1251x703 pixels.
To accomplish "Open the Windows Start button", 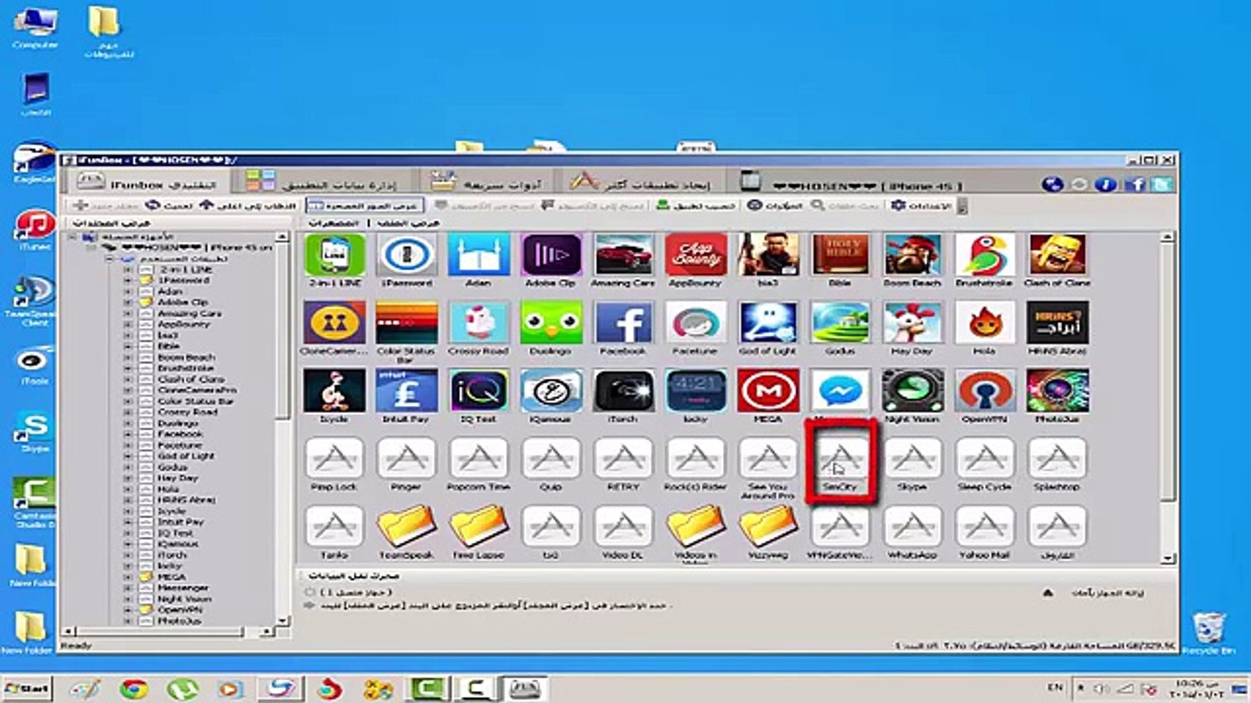I will tap(27, 688).
